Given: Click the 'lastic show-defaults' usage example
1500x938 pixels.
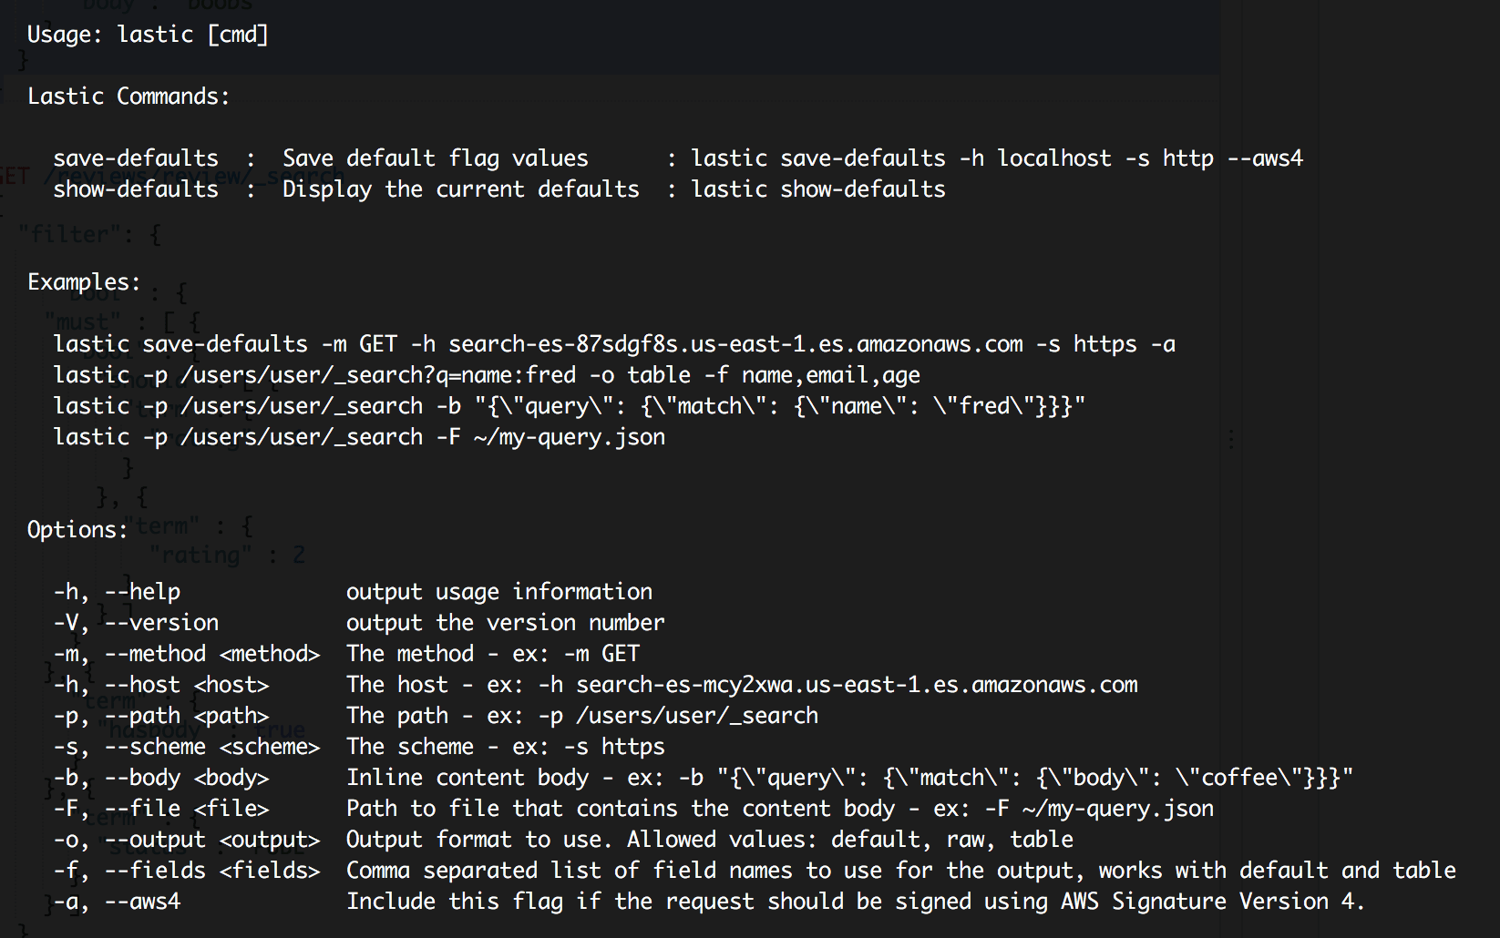Looking at the screenshot, I should tap(818, 189).
